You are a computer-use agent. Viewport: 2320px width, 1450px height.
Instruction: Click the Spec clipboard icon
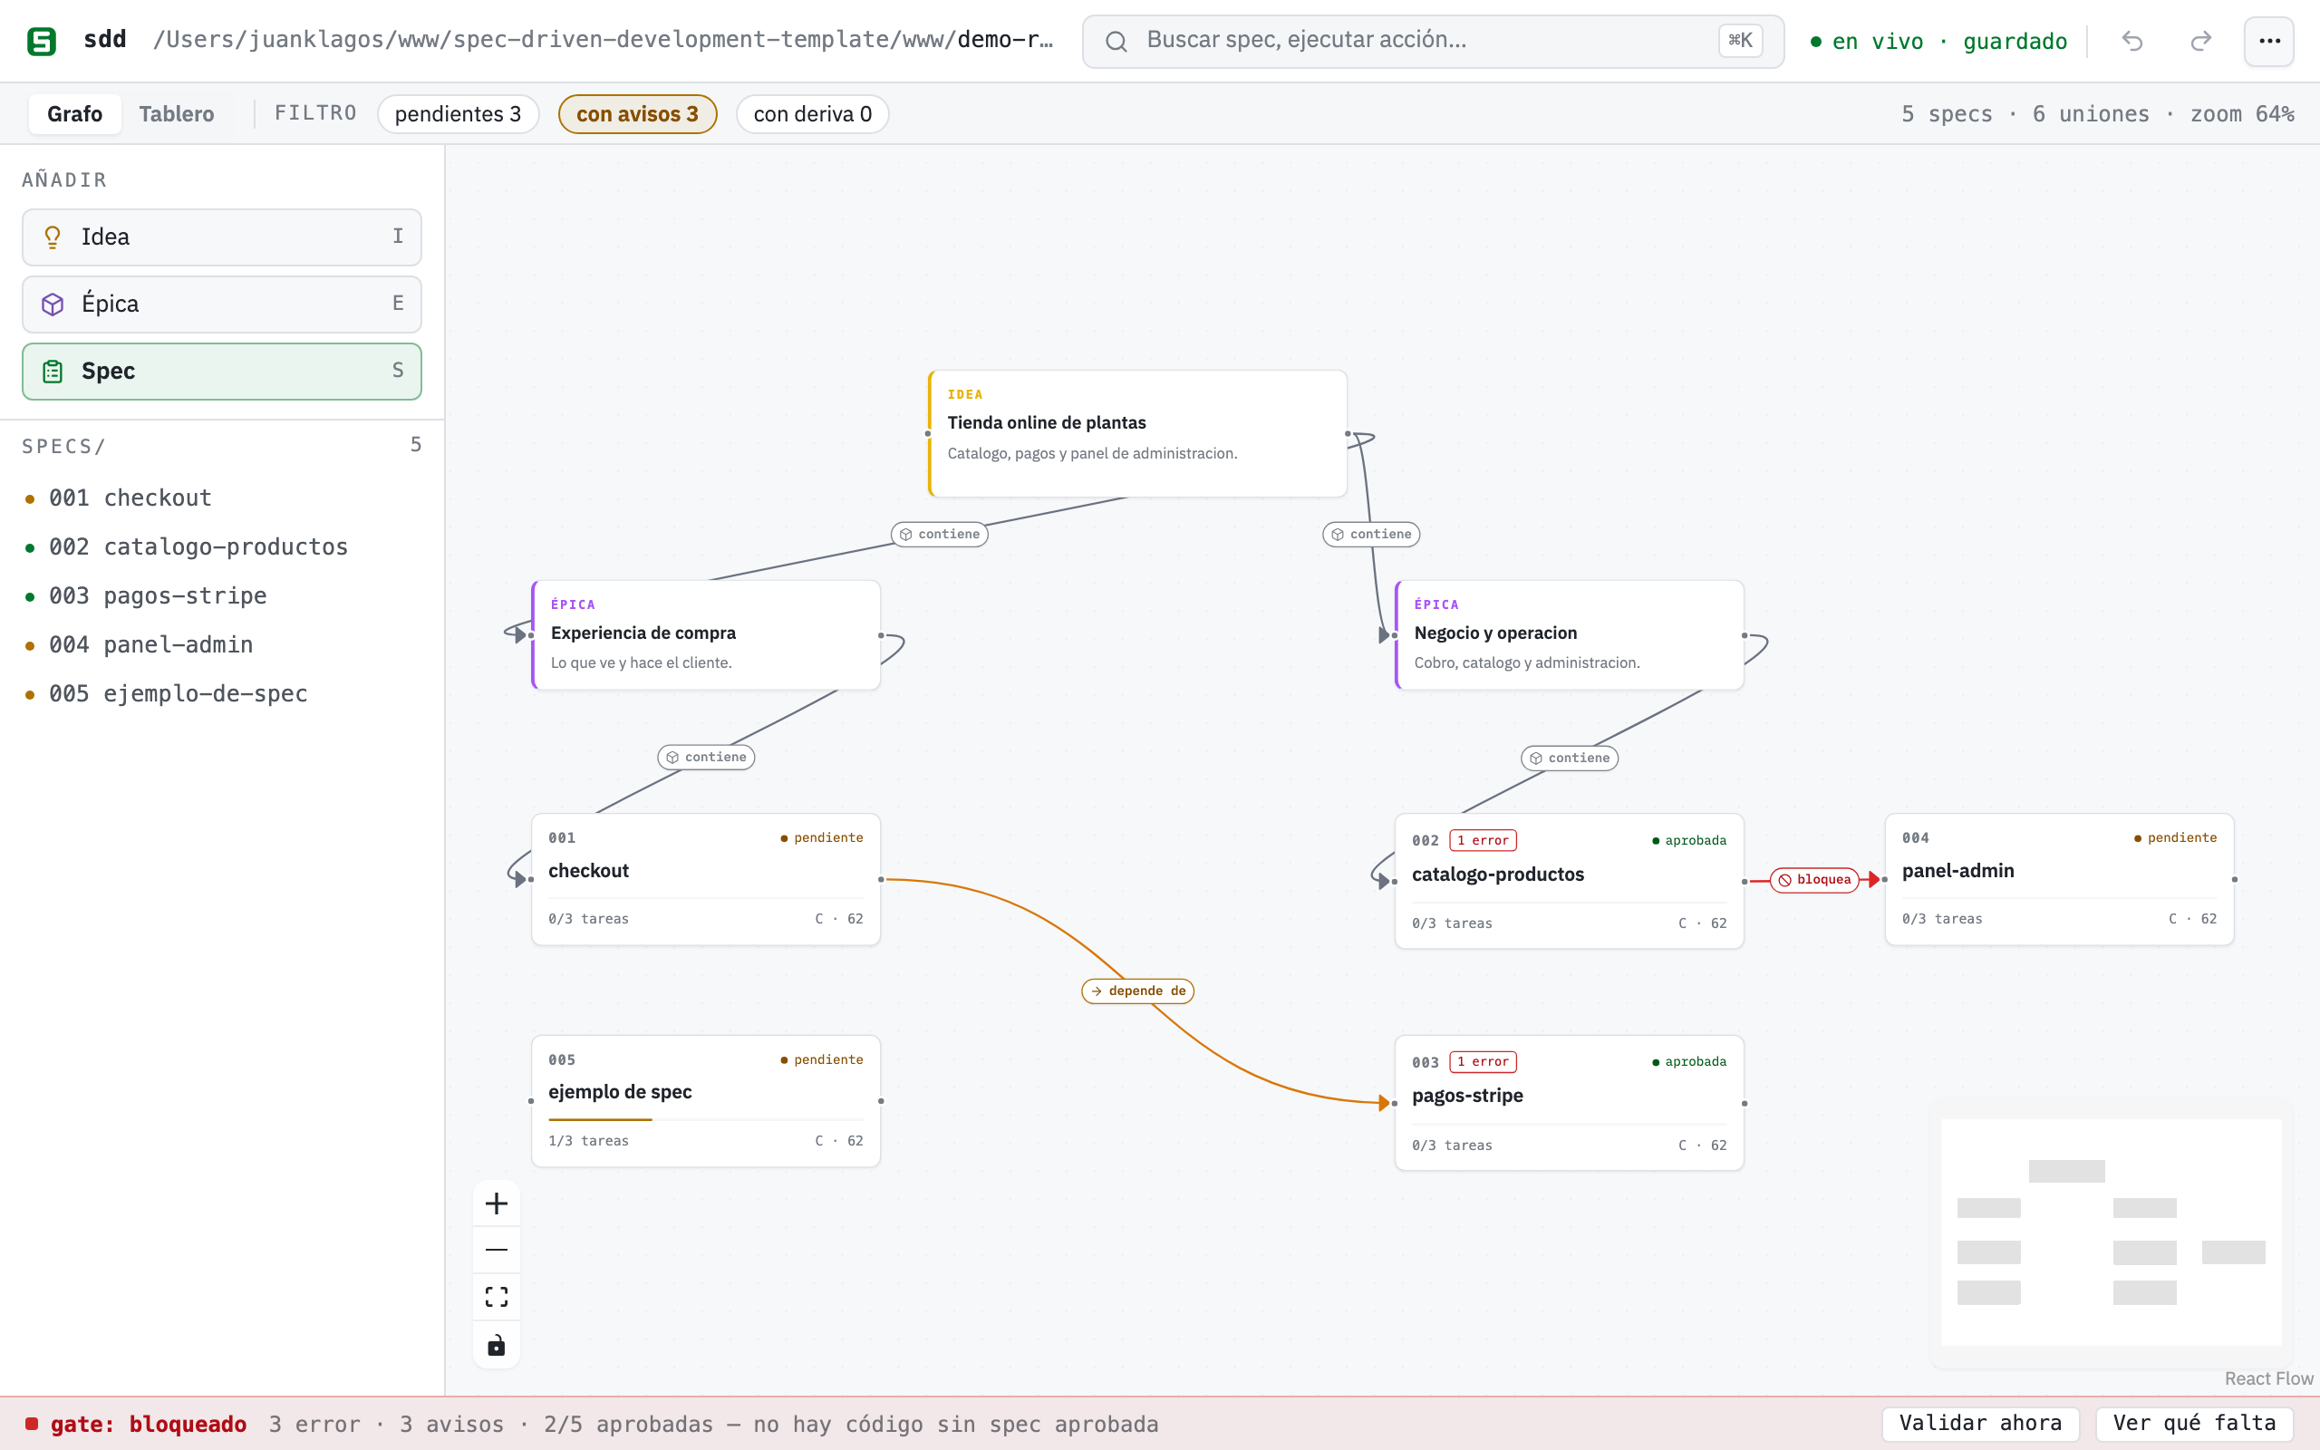point(53,372)
